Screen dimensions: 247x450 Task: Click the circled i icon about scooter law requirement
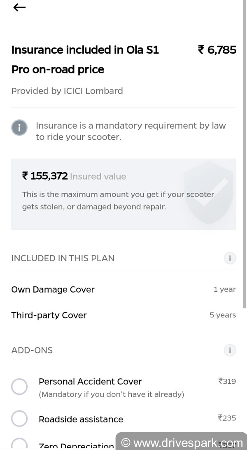[x=19, y=128]
